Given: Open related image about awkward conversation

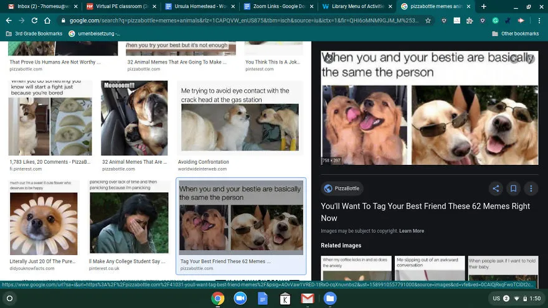Looking at the screenshot, I should [x=430, y=268].
